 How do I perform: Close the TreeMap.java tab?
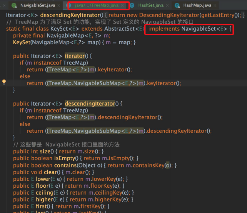pyautogui.click(x=122, y=5)
